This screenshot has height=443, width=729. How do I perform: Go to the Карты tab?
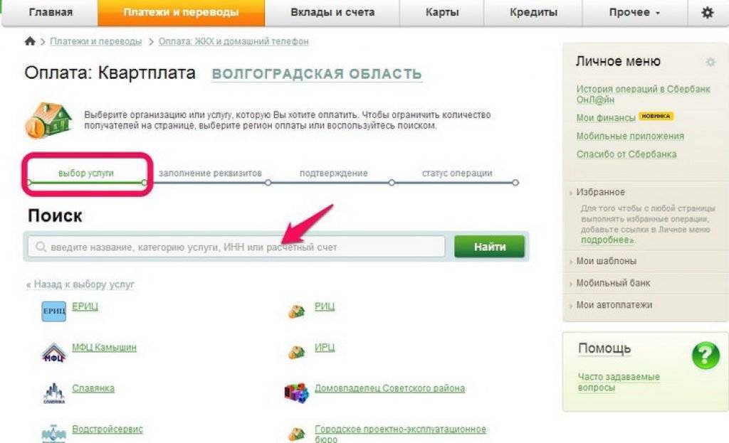(x=441, y=13)
